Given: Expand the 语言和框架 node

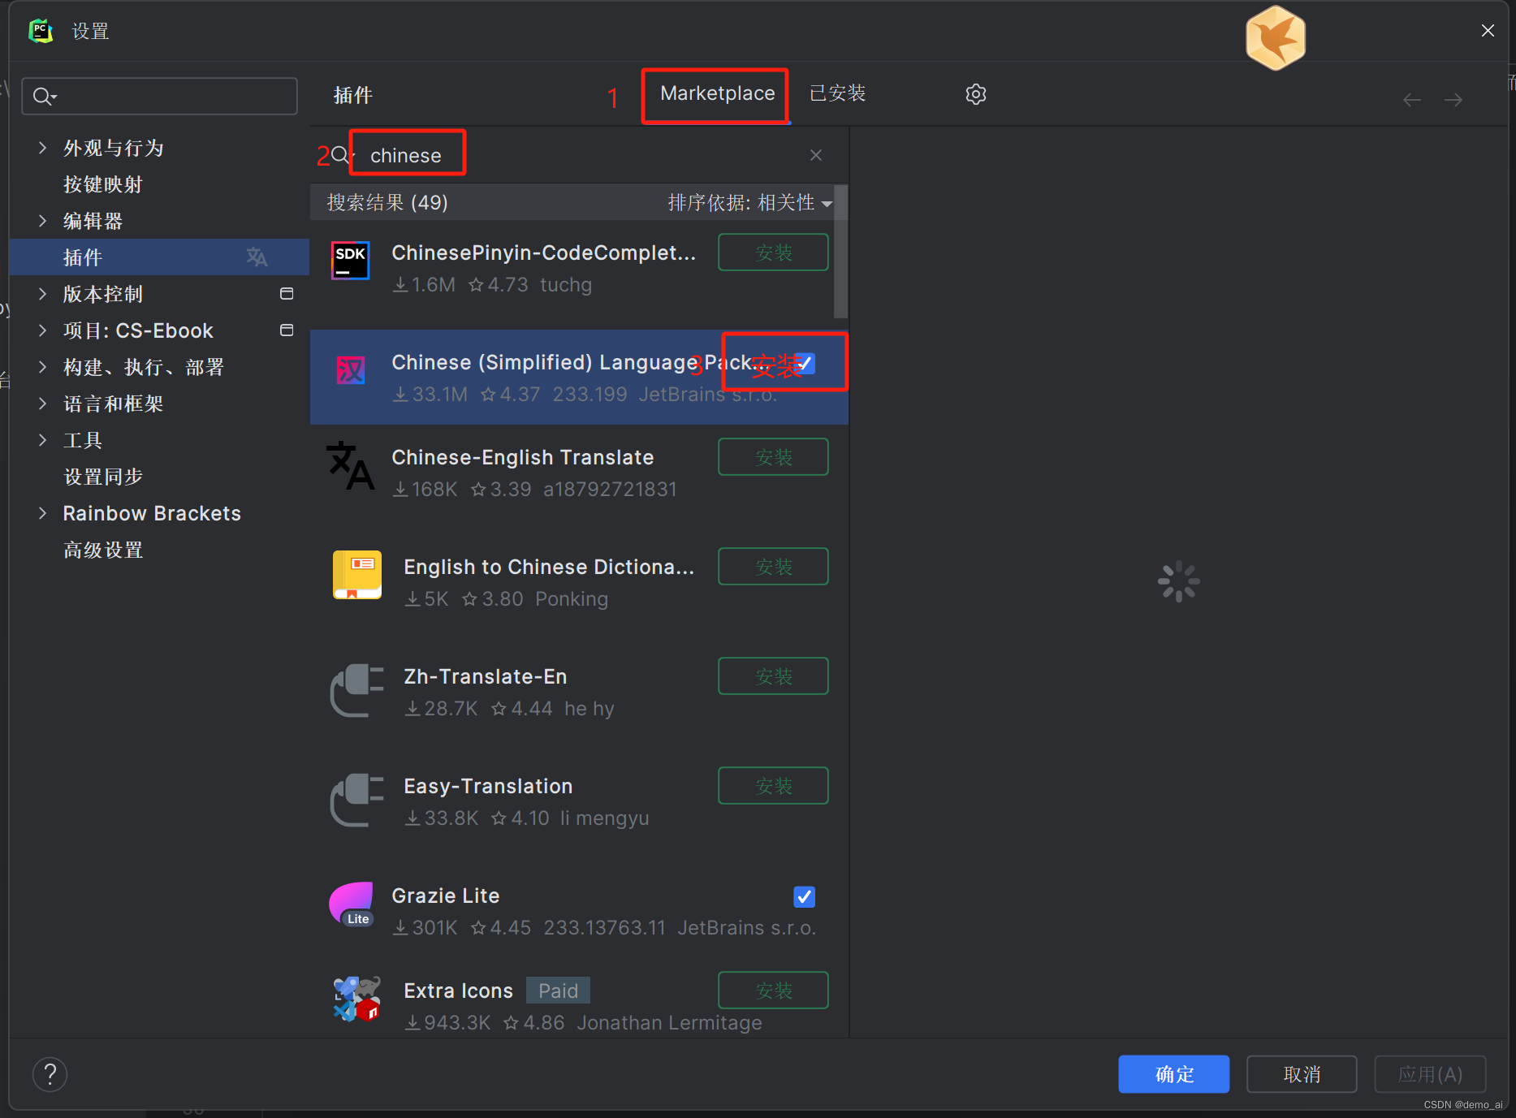Looking at the screenshot, I should coord(42,404).
